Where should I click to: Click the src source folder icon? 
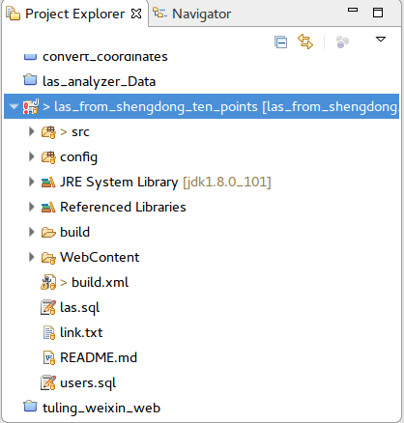click(x=48, y=132)
